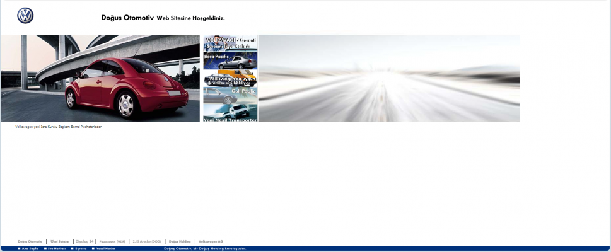
Task: Open the Doğuş Otomotiv footer link
Action: tap(30, 241)
